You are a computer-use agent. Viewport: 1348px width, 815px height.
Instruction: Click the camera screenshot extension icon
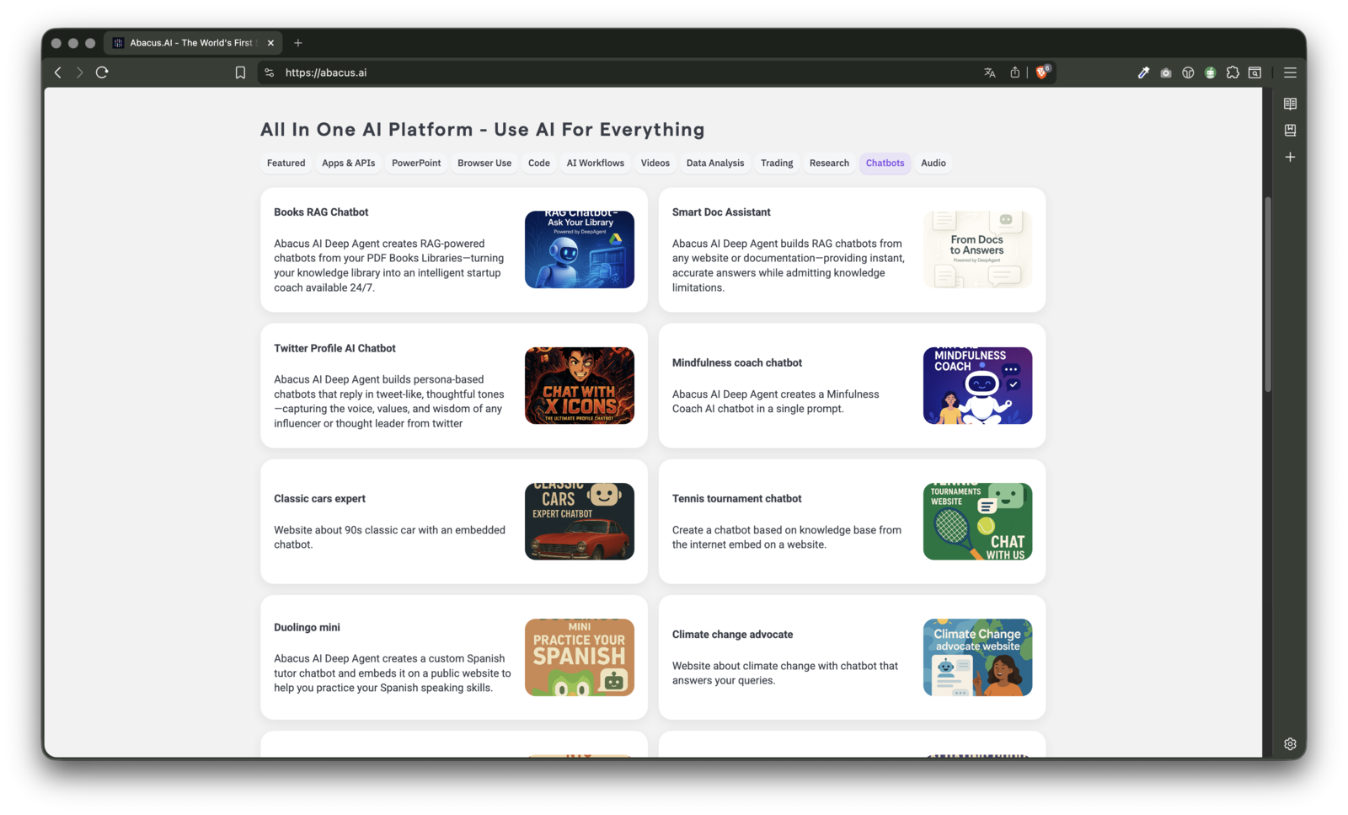point(1165,72)
